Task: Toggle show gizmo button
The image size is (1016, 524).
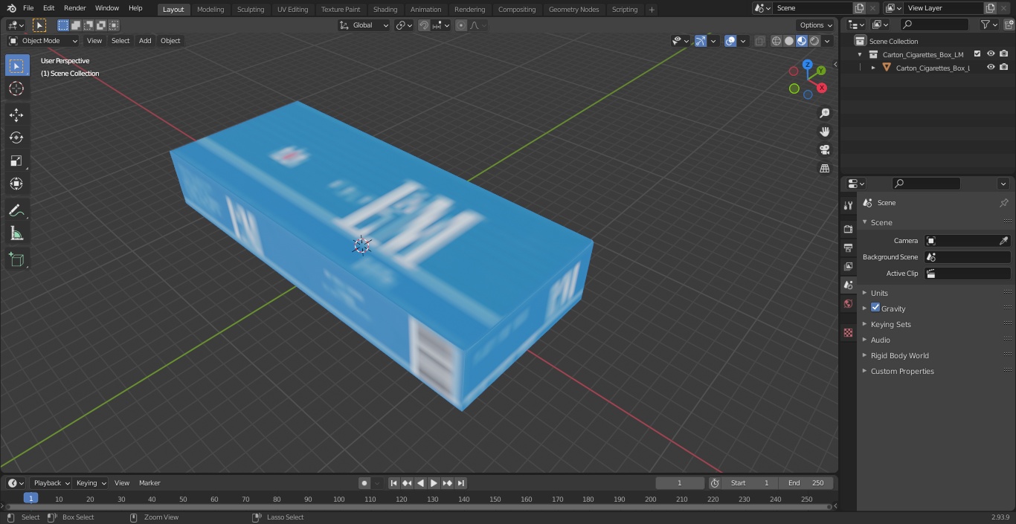Action: (x=701, y=41)
